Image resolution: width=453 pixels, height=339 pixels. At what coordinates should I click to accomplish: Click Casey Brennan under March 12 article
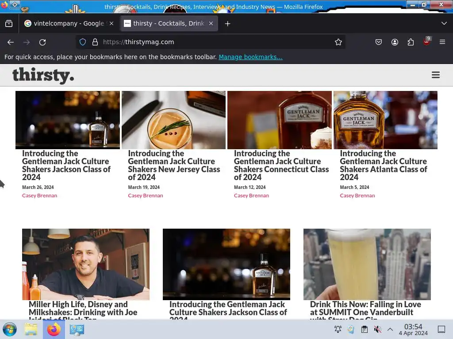251,196
